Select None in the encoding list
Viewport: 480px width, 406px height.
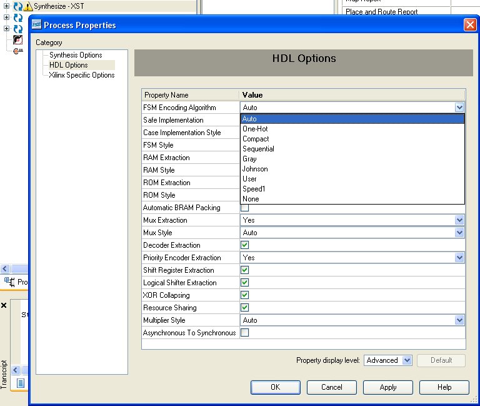[x=352, y=199]
